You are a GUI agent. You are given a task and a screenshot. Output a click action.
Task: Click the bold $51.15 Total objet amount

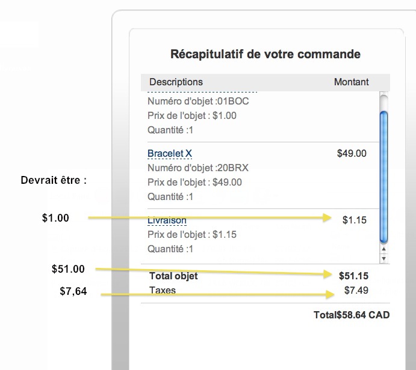(353, 276)
